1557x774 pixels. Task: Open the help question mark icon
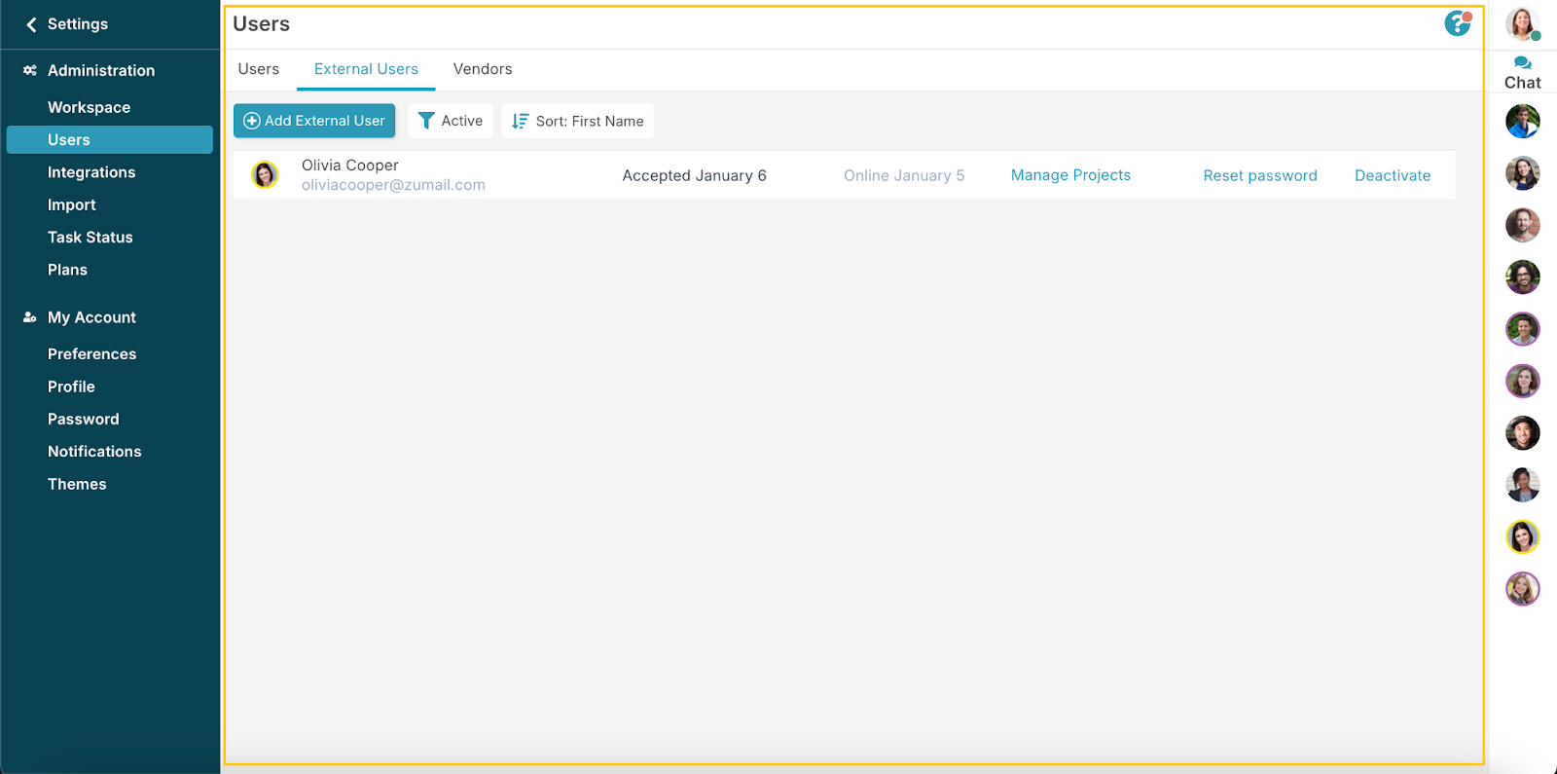point(1457,23)
